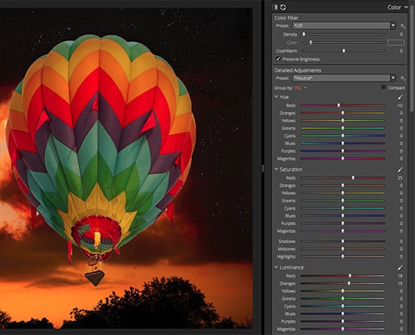
Task: Click the Hue Reds value -10
Action: coord(400,105)
